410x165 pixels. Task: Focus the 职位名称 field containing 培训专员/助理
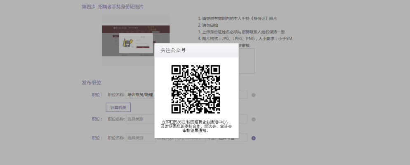click(x=140, y=94)
